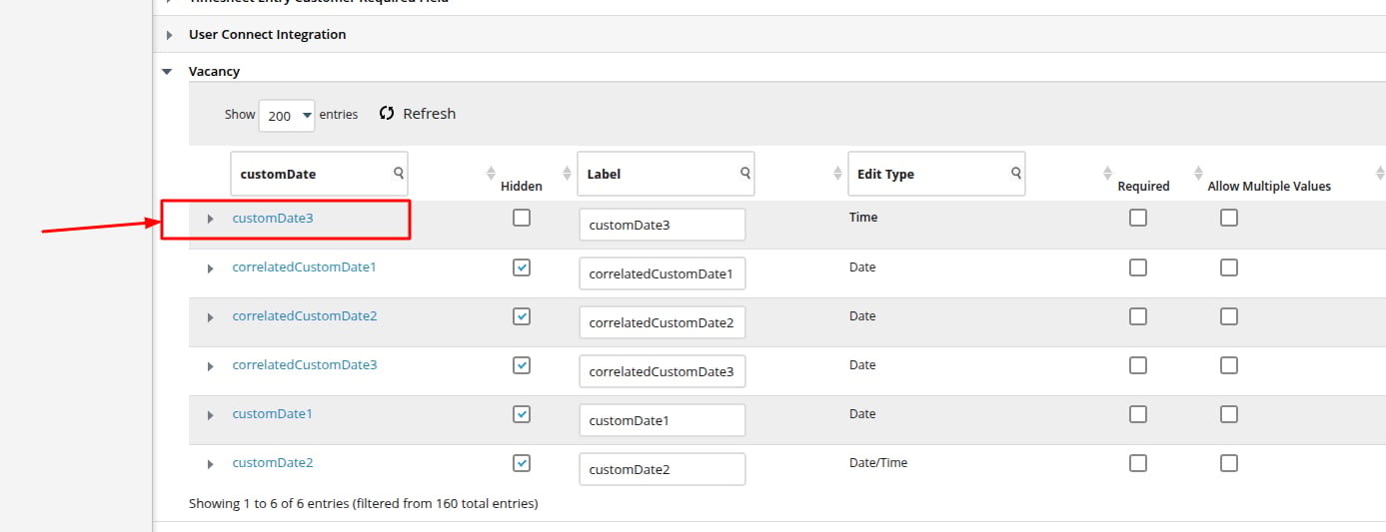Screen dimensions: 1386x532
Task: Check Hidden checkbox for customDate3
Action: tap(522, 218)
